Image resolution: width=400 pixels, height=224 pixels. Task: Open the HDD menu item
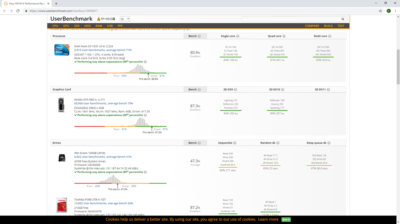[x=87, y=26]
